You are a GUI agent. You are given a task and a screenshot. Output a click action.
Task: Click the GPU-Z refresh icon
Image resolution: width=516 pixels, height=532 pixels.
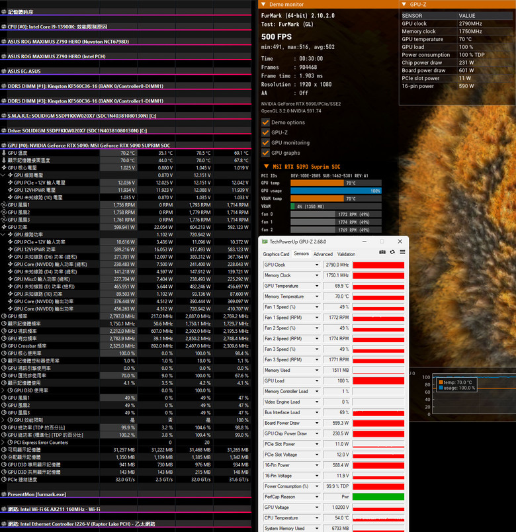coord(392,252)
